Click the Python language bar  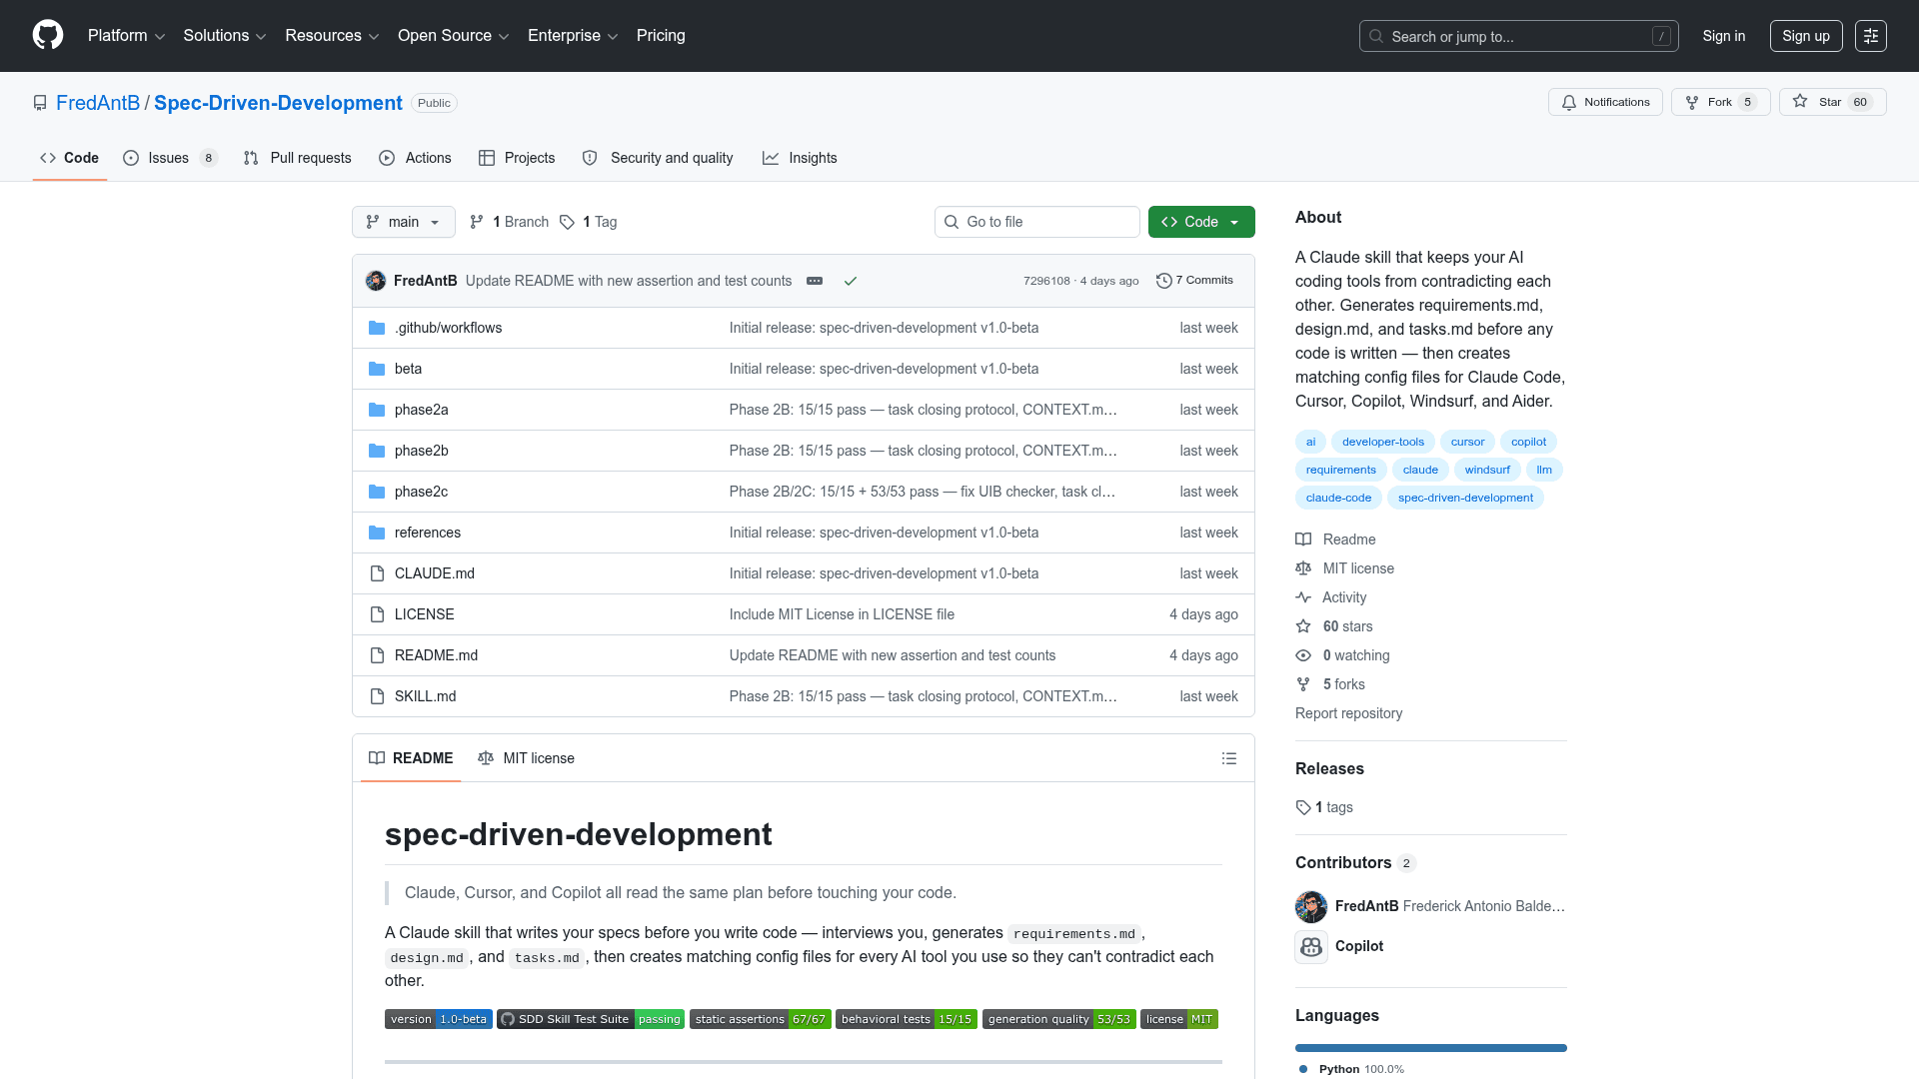click(1431, 1048)
